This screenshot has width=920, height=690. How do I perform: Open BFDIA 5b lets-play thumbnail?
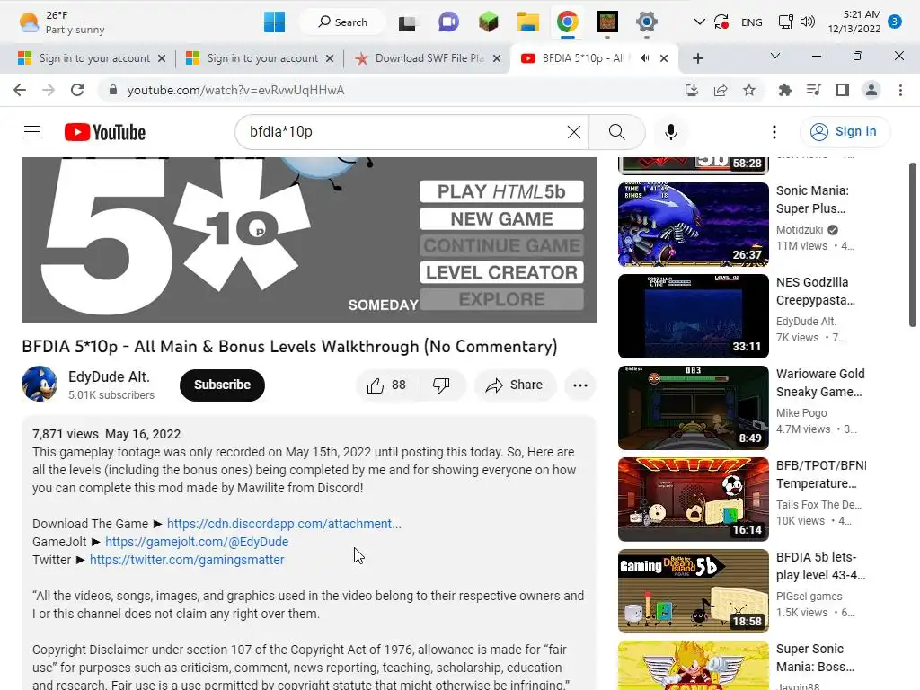[x=693, y=590]
